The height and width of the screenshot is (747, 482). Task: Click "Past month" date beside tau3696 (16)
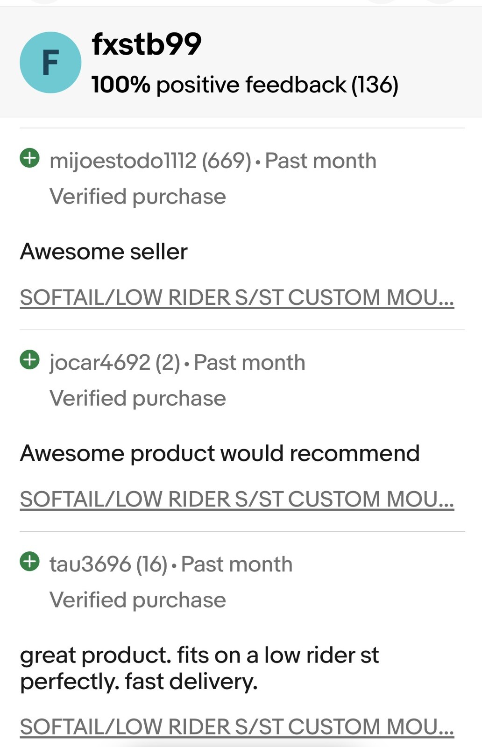pyautogui.click(x=237, y=564)
